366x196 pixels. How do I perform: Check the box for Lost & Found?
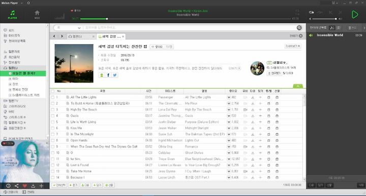pyautogui.click(x=53, y=165)
